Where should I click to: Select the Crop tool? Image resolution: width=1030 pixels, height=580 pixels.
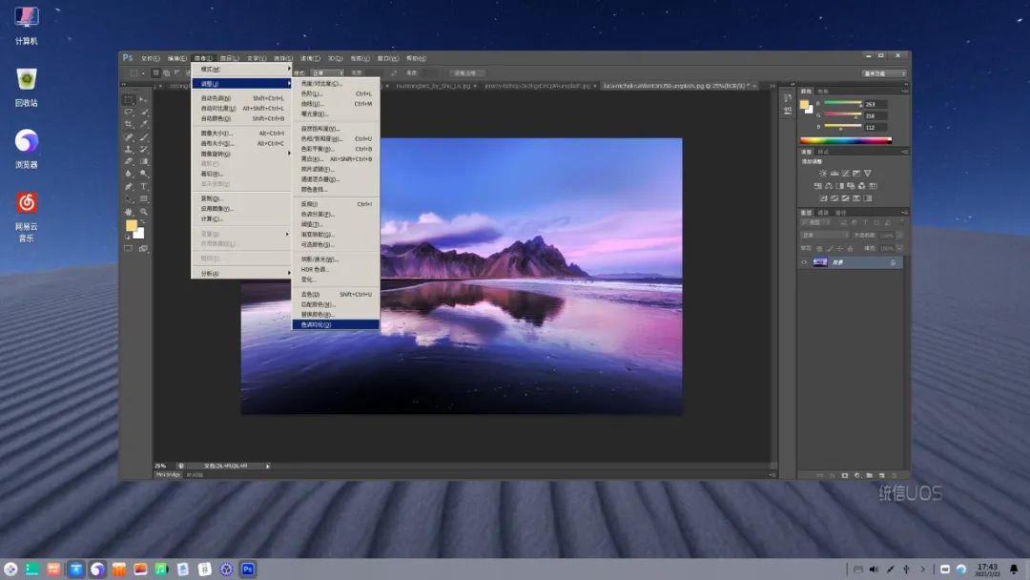(x=129, y=124)
